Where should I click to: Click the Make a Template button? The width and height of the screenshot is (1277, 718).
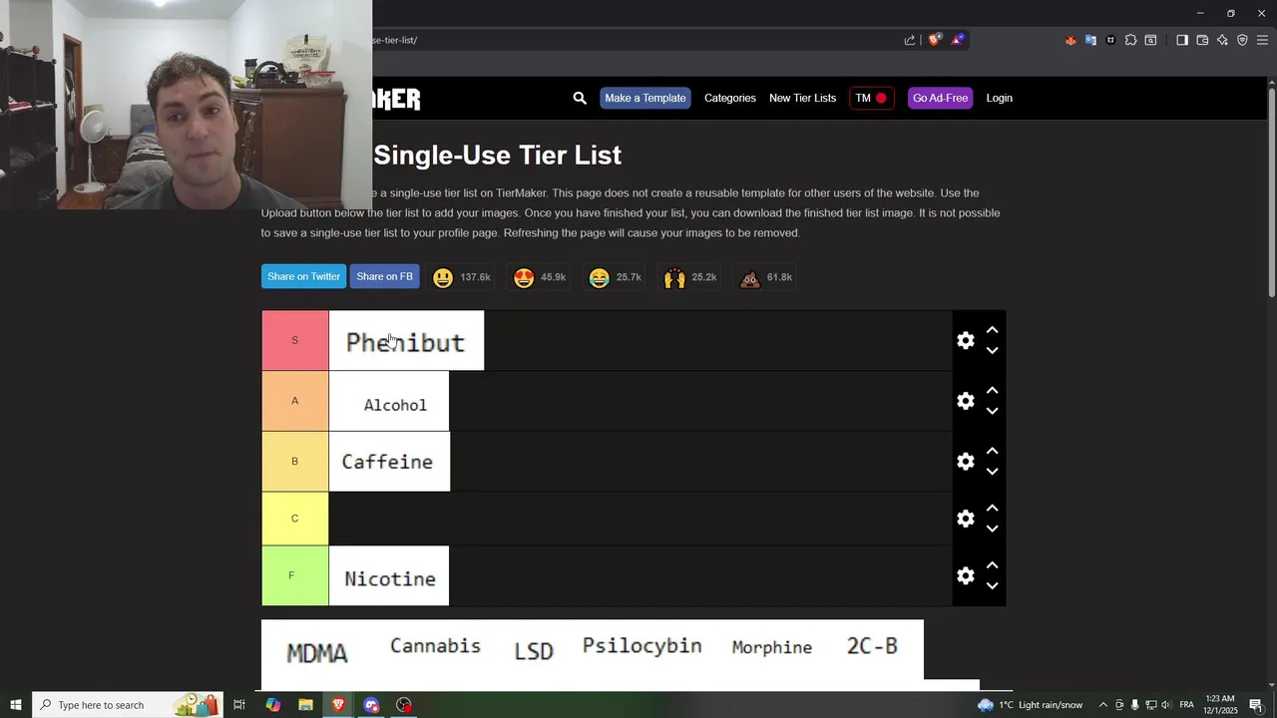[645, 98]
